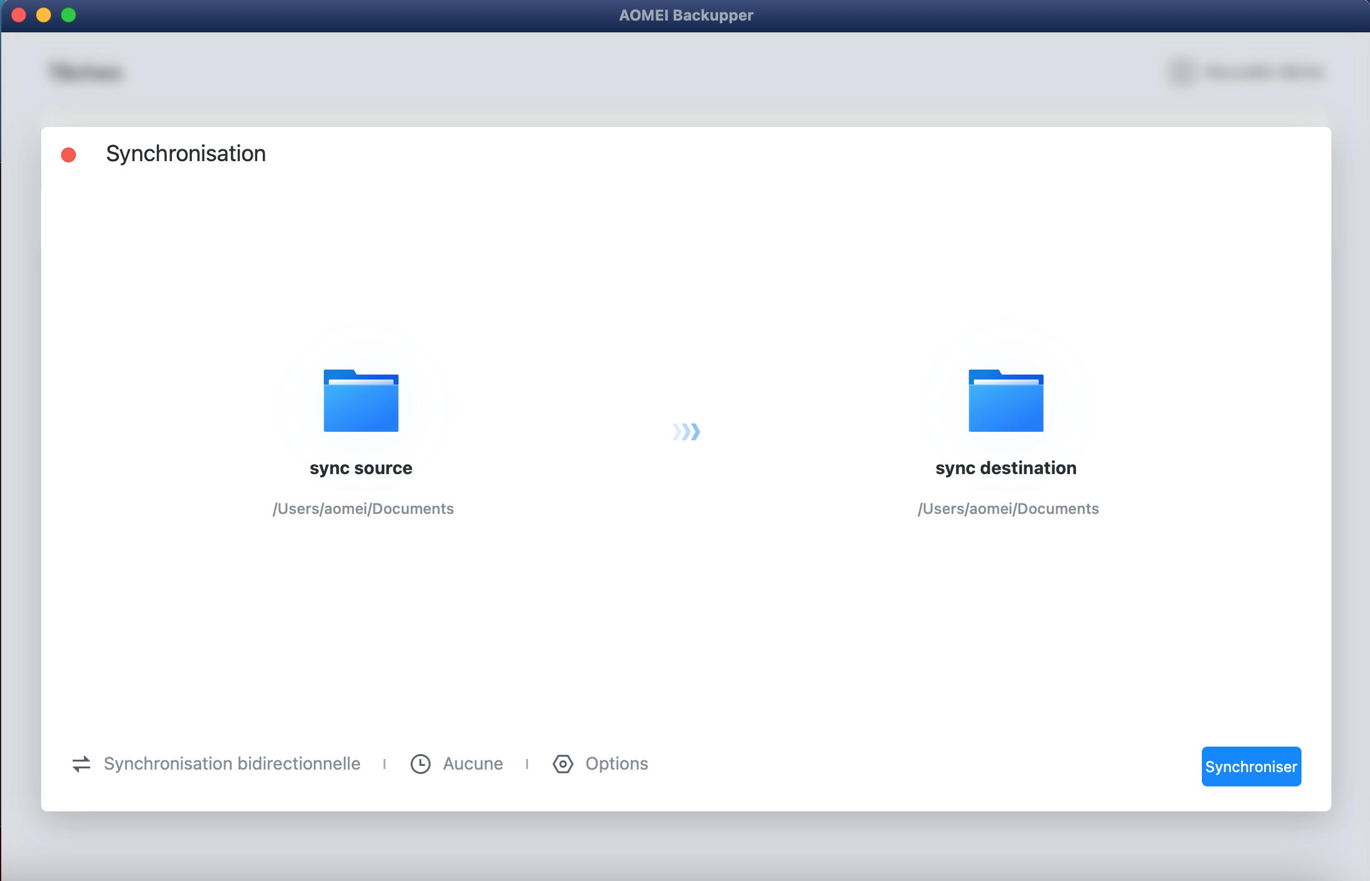Open the Options text link
The width and height of the screenshot is (1370, 881).
point(616,763)
